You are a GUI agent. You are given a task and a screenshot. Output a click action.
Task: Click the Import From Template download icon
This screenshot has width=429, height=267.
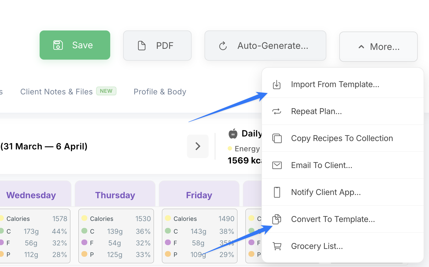277,84
